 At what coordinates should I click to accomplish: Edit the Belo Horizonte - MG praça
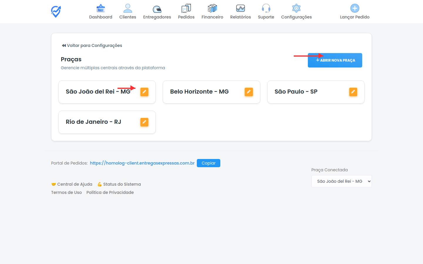pos(249,92)
